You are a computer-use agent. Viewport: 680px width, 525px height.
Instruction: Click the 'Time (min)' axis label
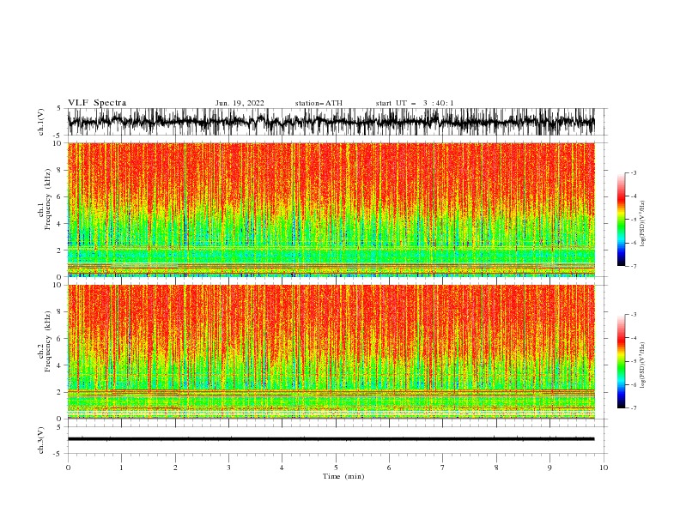343,476
